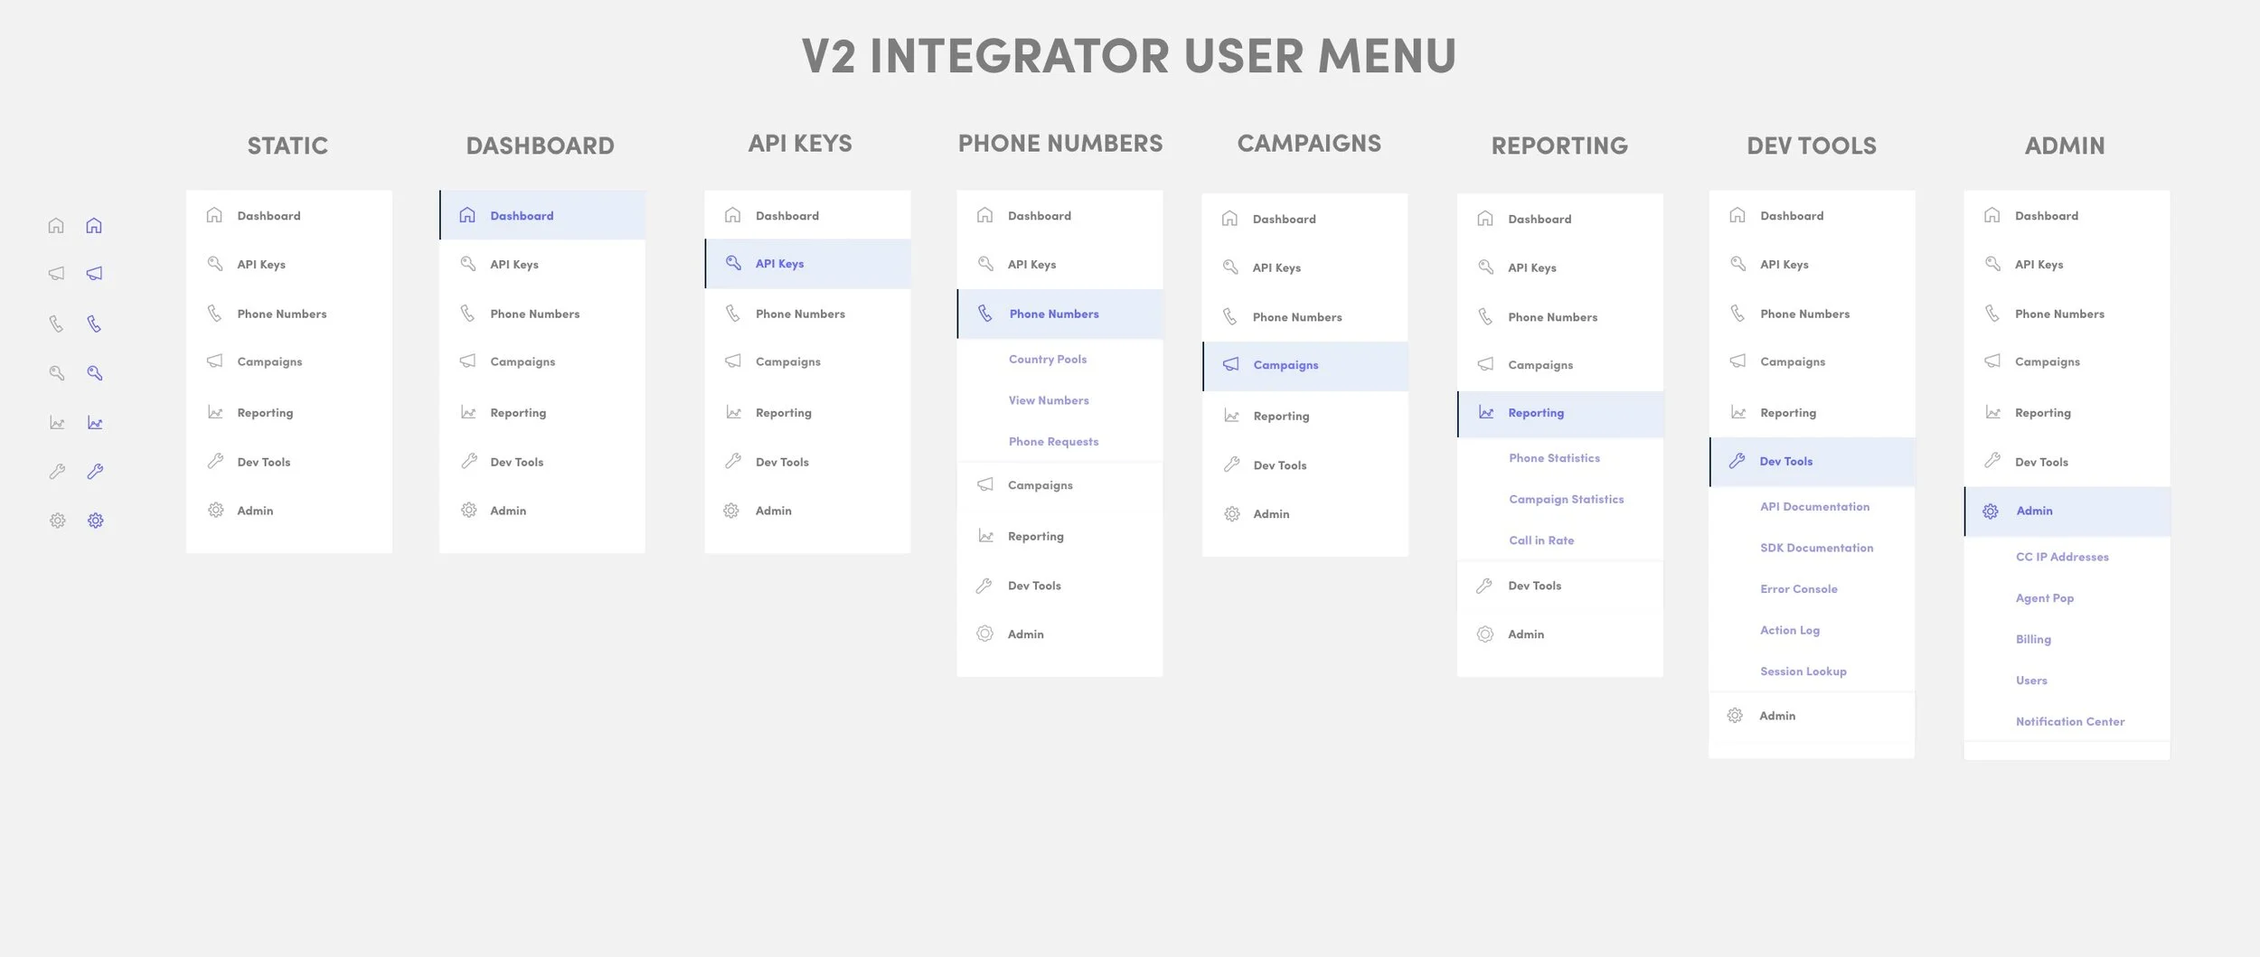This screenshot has width=2260, height=957.
Task: Pick the purple key icon in the icon legend
Action: [x=95, y=372]
